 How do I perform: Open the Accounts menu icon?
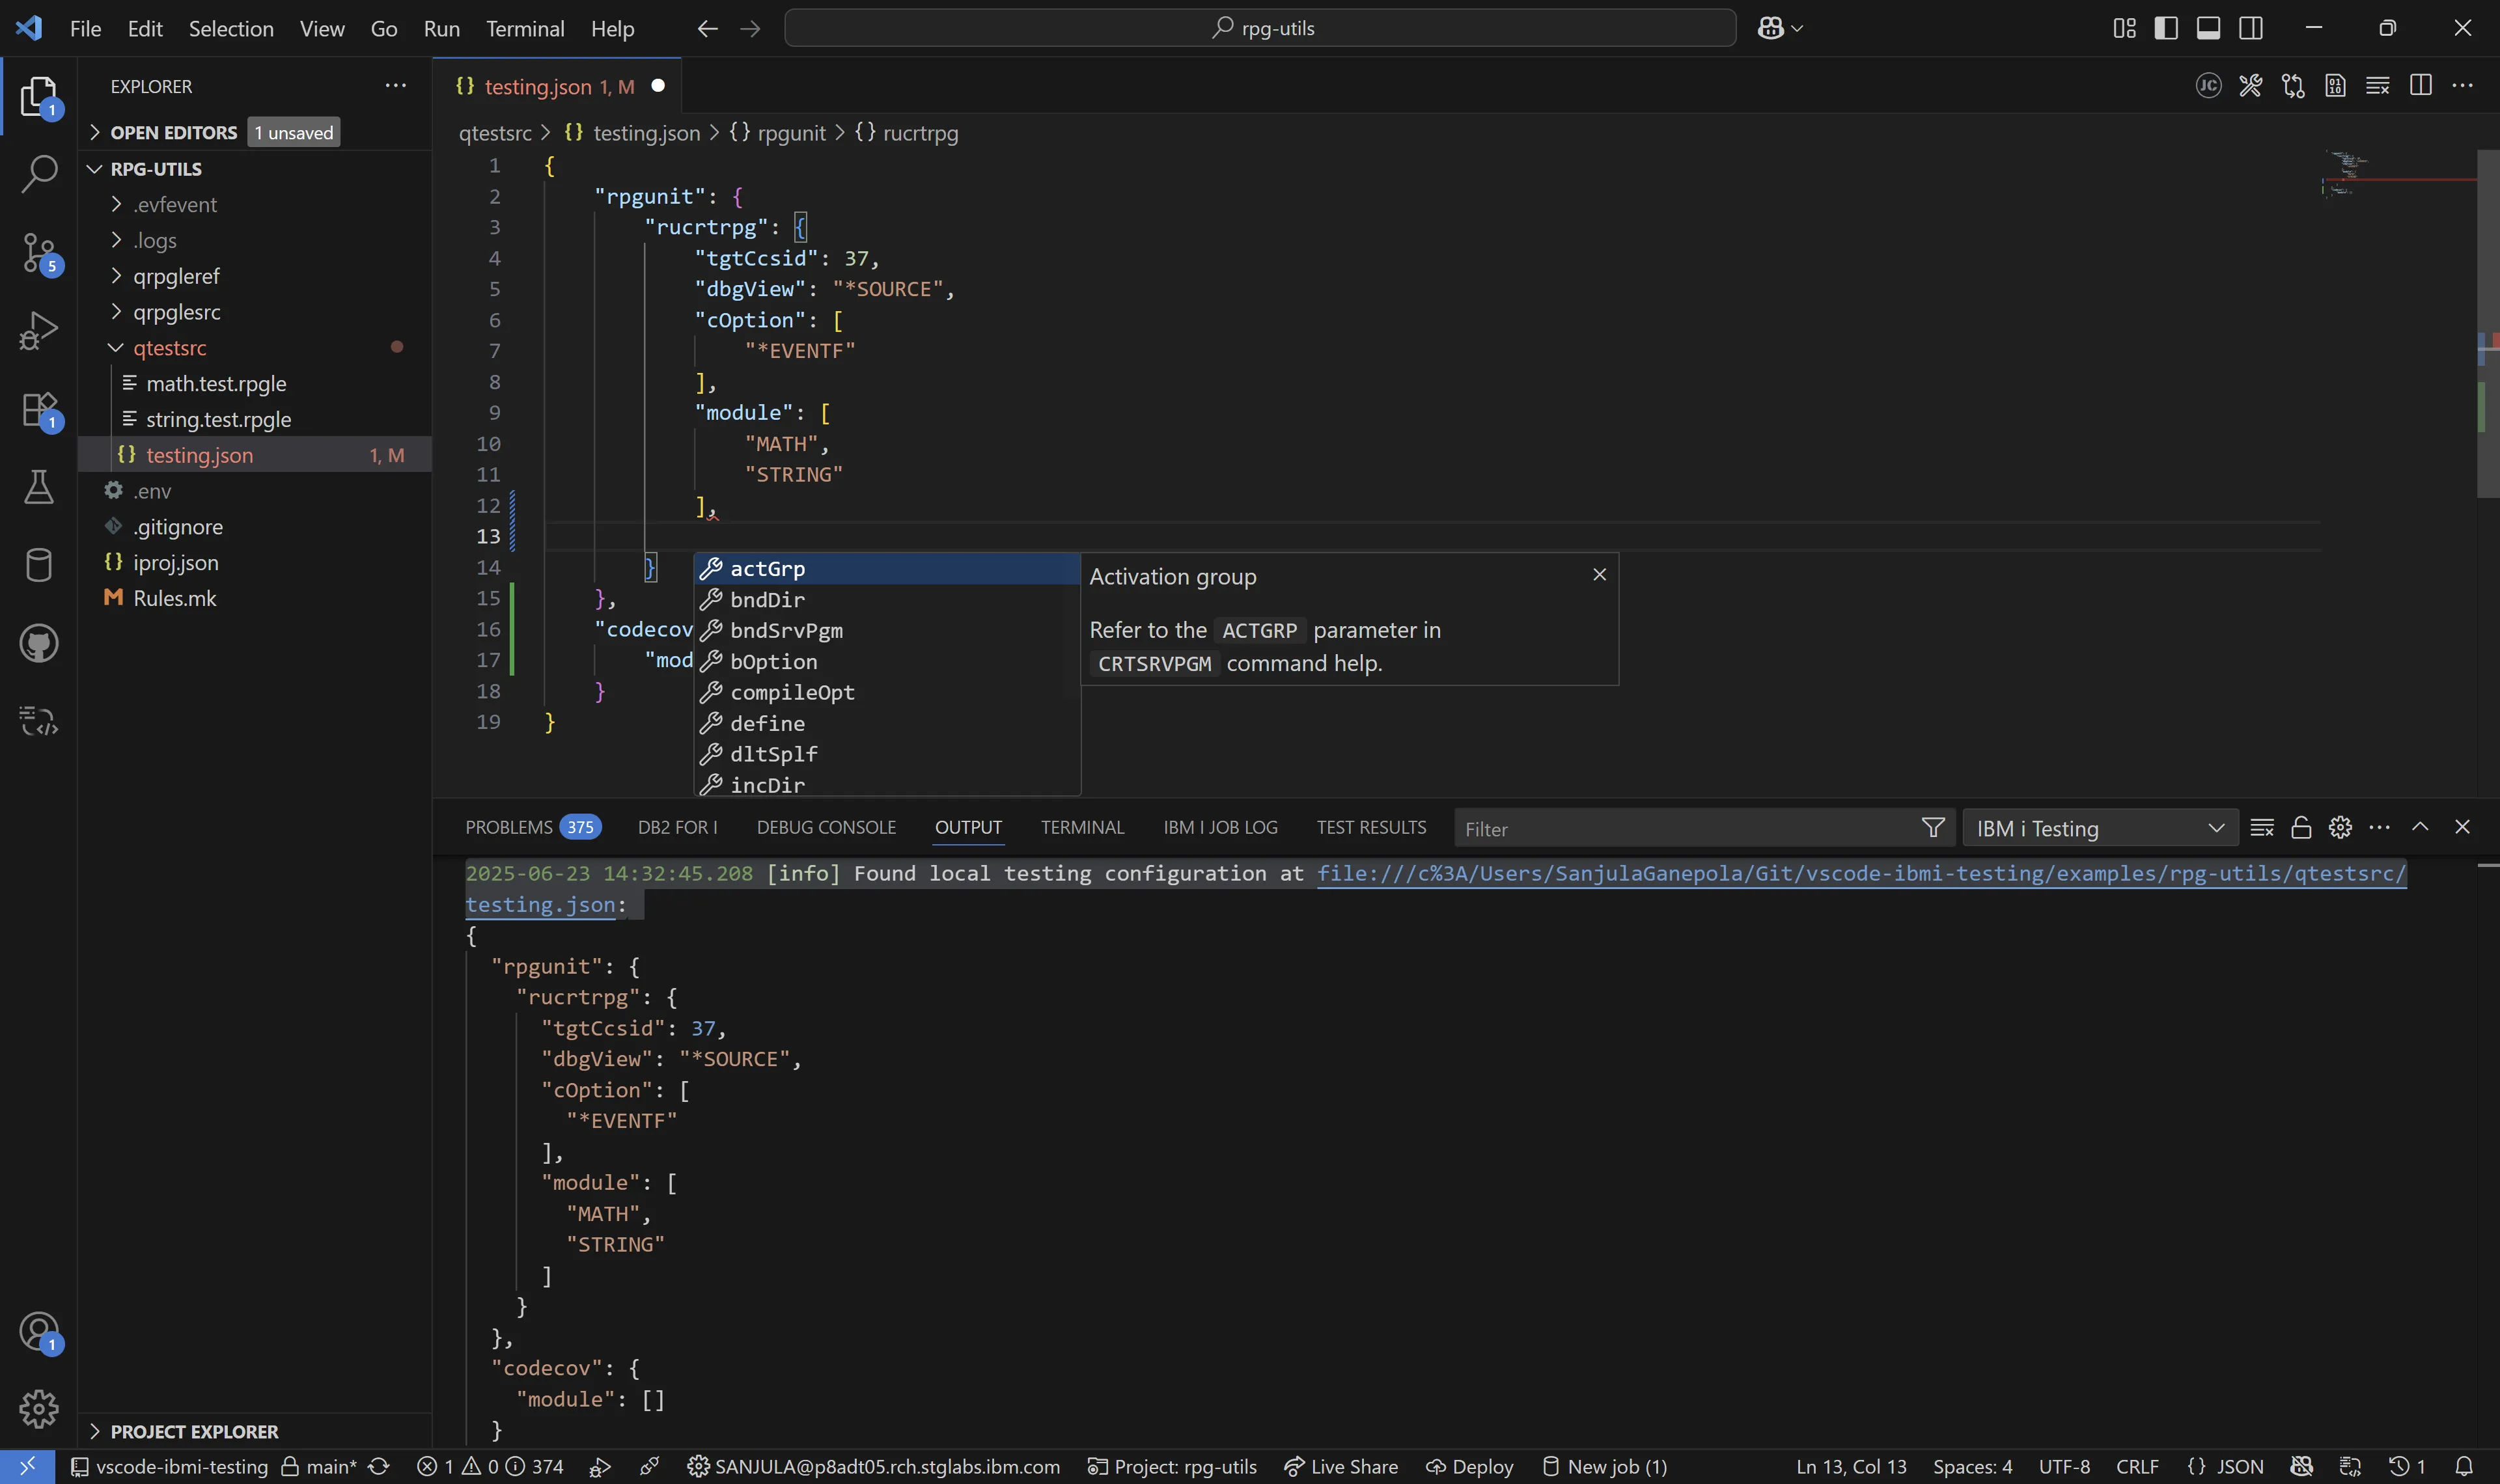tap(38, 1333)
